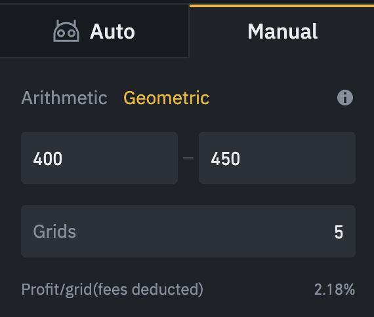374x317 pixels.
Task: Click the dash between price fields
Action: (x=188, y=158)
